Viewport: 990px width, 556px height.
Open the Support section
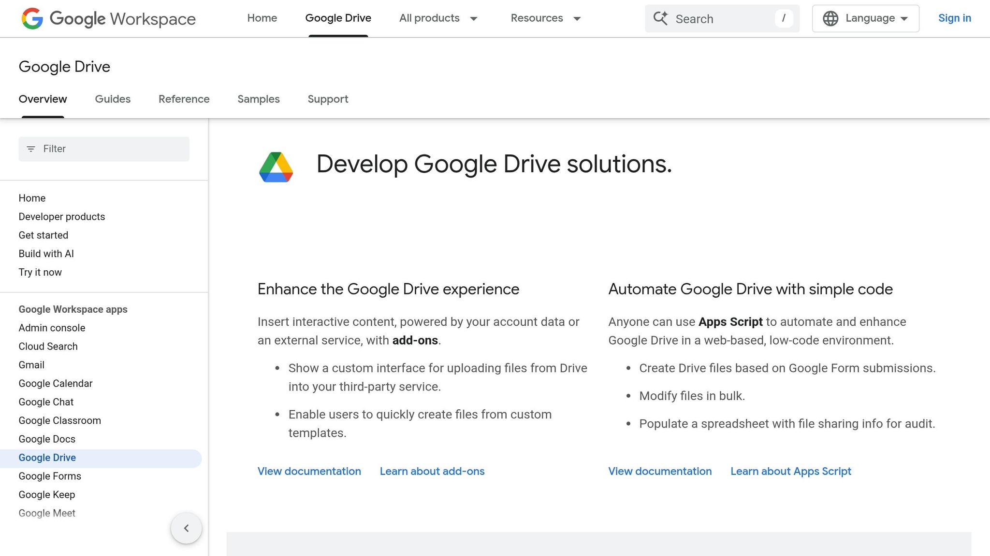328,99
